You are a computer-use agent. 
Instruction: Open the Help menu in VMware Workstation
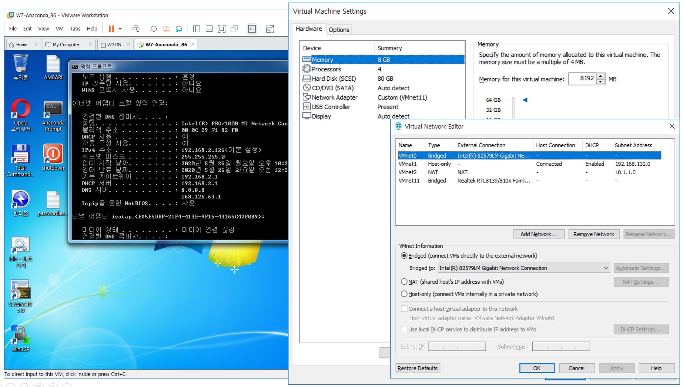click(x=92, y=29)
